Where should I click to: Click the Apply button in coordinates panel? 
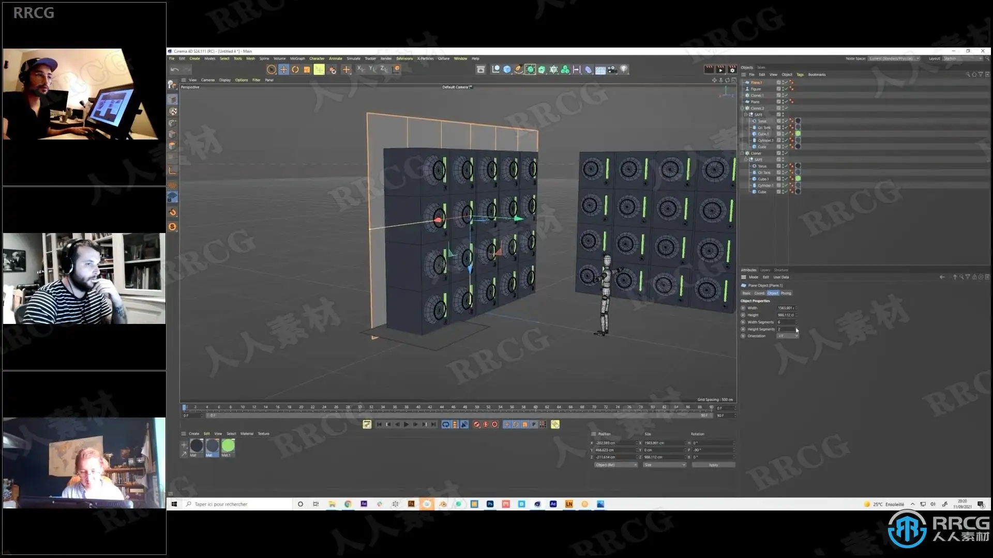point(713,465)
